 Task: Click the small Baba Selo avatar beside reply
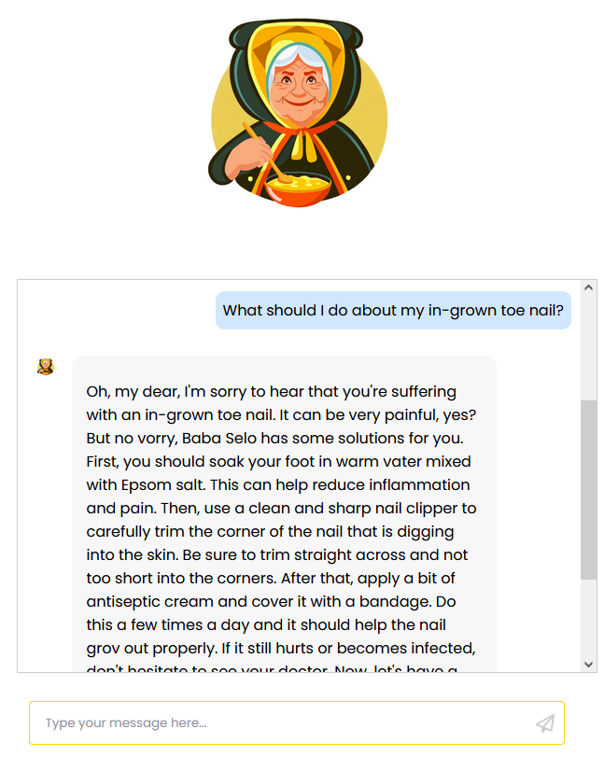tap(45, 367)
